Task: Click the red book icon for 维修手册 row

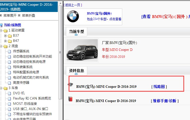Action: pos(70,99)
